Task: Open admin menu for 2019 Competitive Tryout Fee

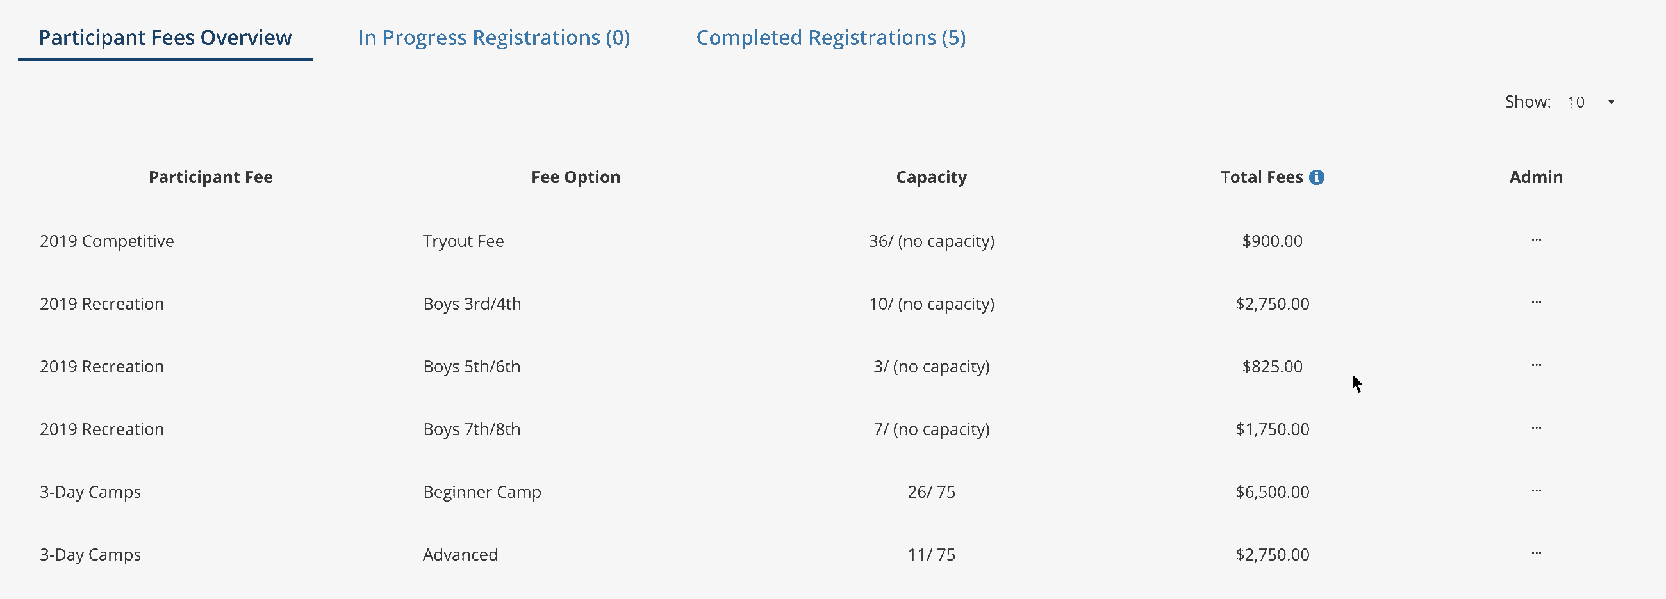Action: tap(1537, 240)
